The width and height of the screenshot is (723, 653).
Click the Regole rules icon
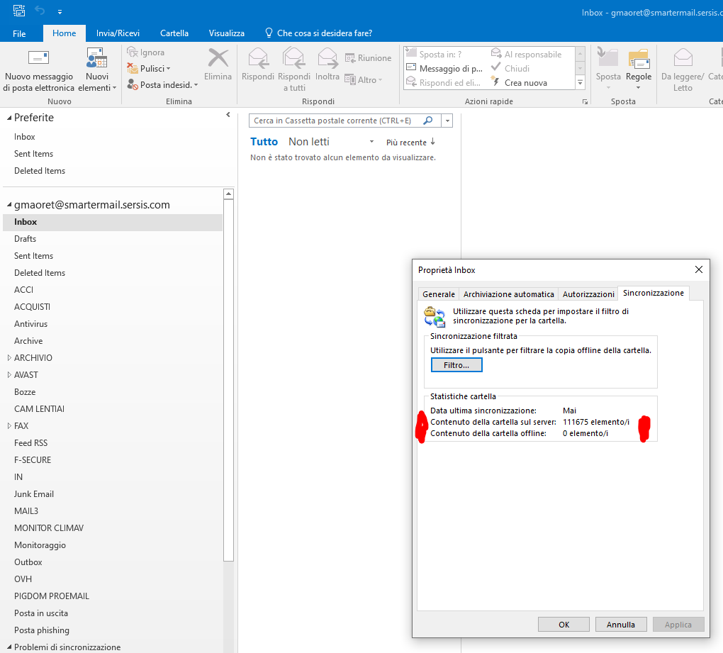638,60
